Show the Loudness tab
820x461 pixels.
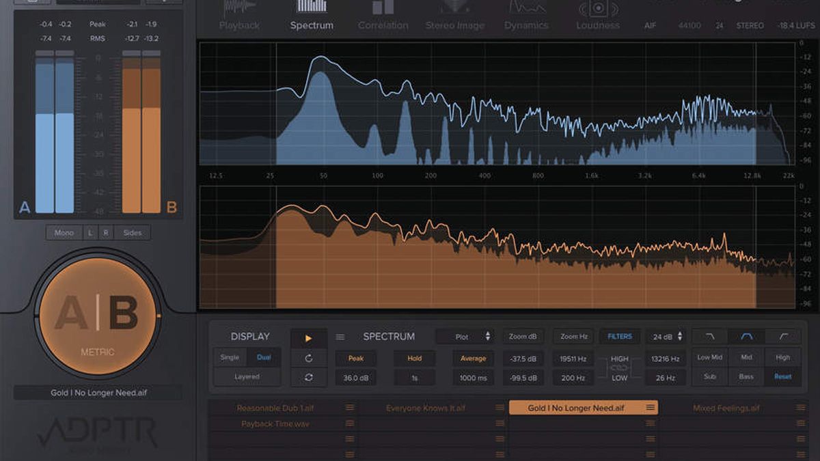pyautogui.click(x=598, y=17)
